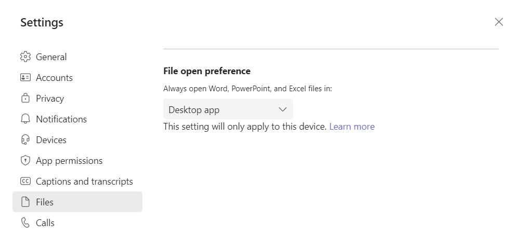Open the Desktop app dropdown

pos(228,110)
